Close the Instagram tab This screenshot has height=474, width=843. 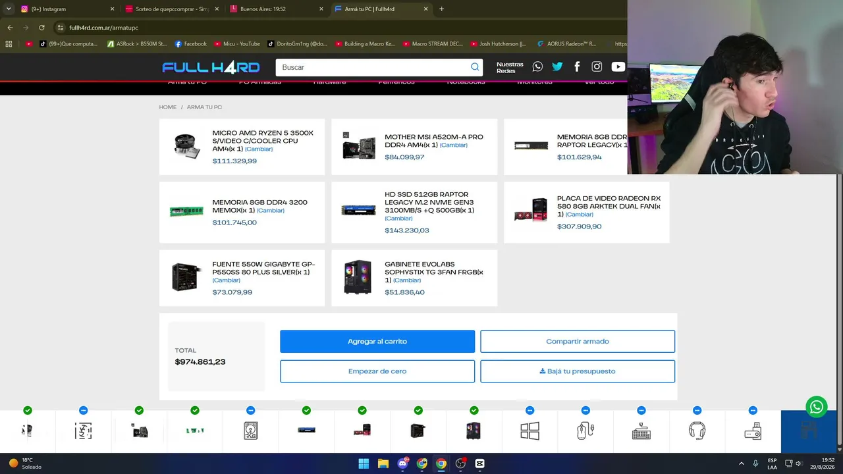point(112,9)
